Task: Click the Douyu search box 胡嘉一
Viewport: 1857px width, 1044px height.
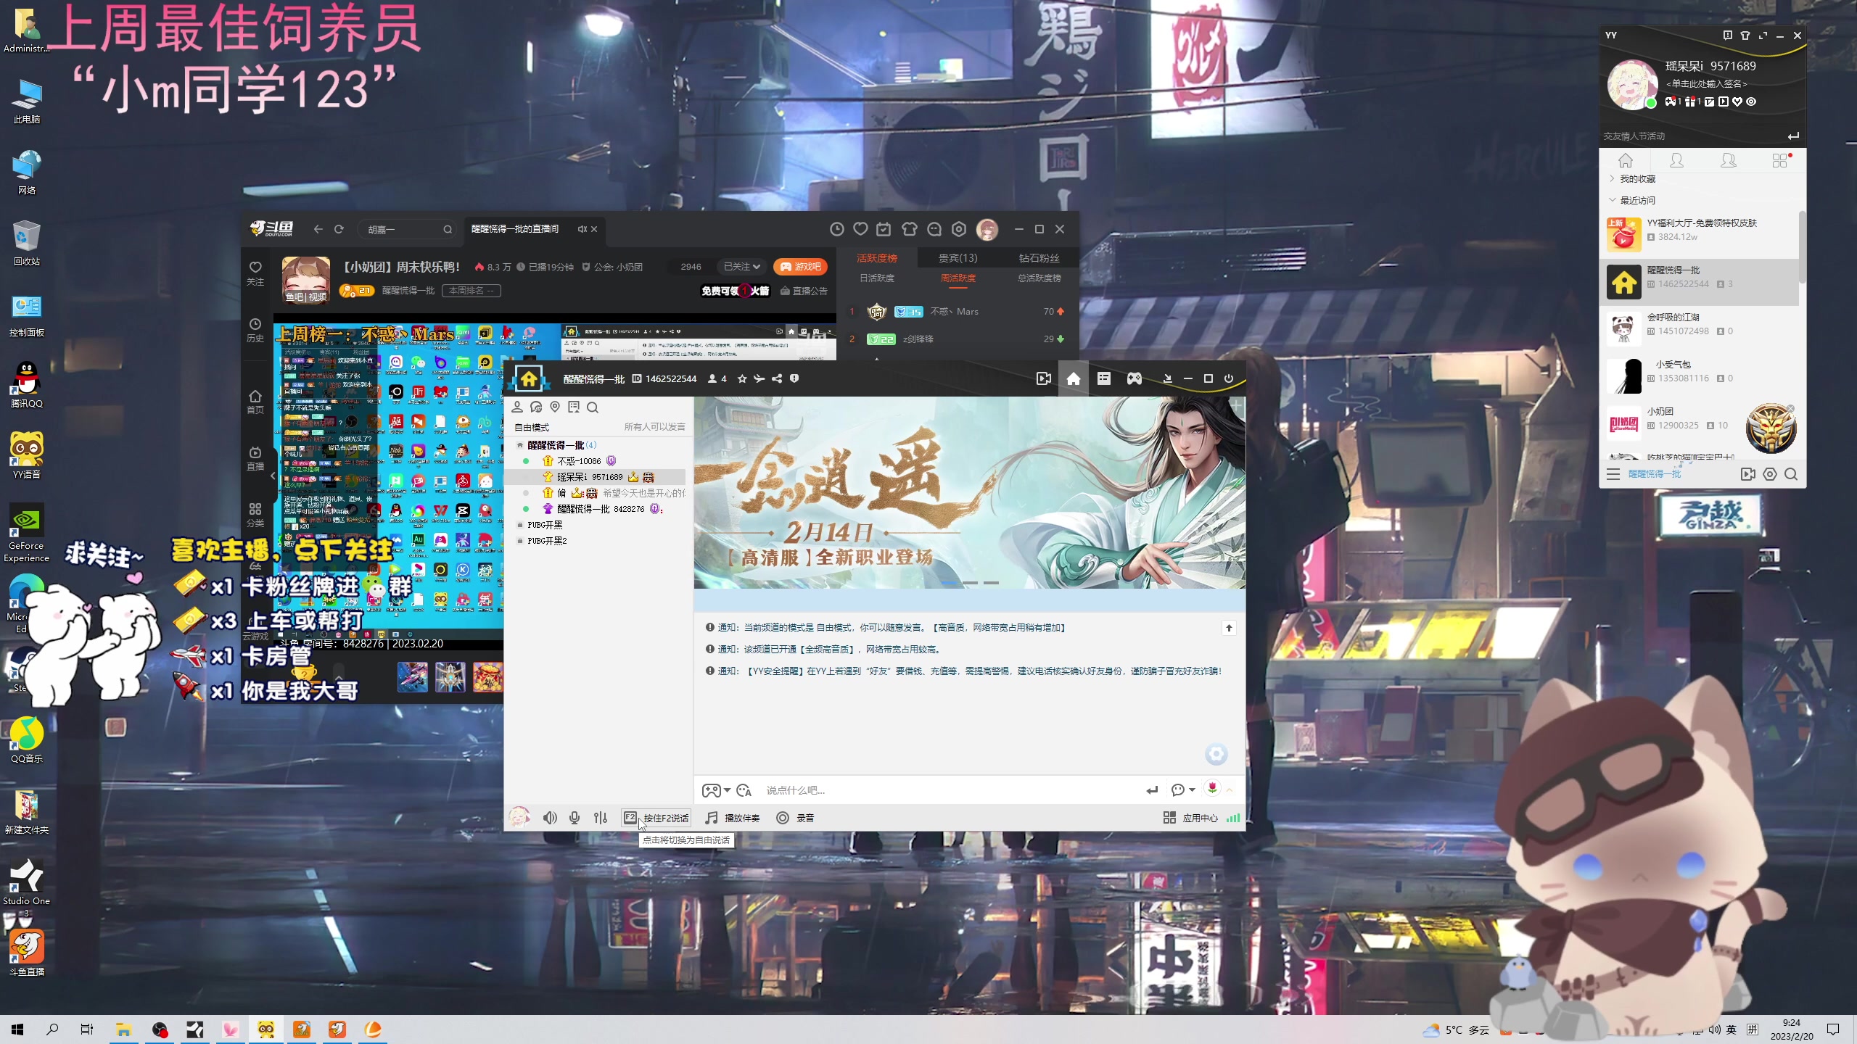Action: (406, 229)
